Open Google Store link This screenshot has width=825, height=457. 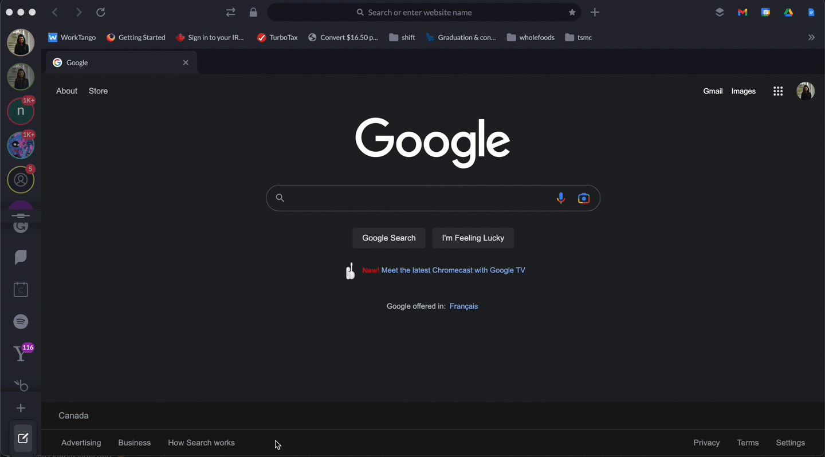(x=98, y=91)
